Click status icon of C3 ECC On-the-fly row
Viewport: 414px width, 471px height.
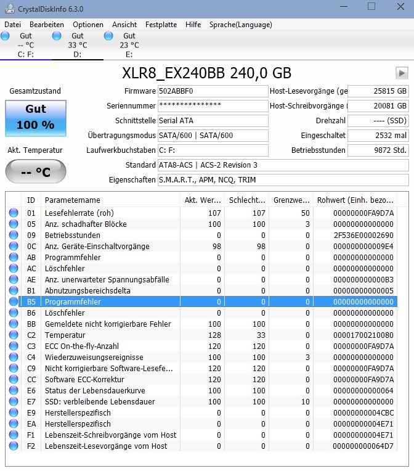click(14, 346)
